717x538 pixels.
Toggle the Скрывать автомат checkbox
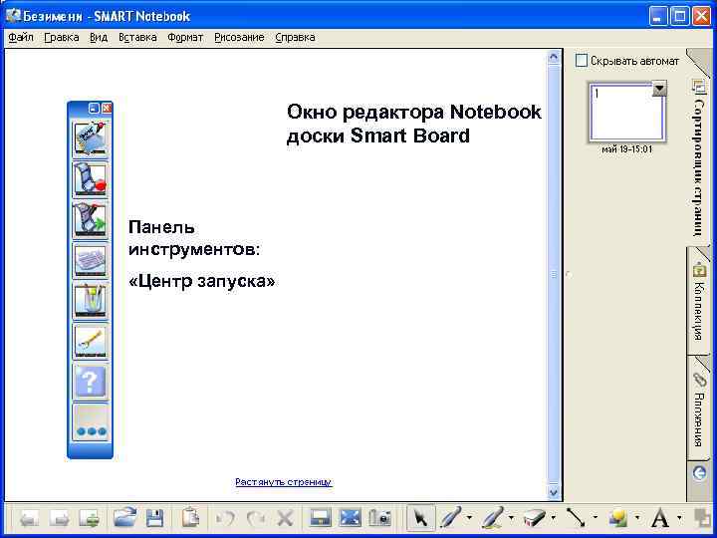point(582,61)
